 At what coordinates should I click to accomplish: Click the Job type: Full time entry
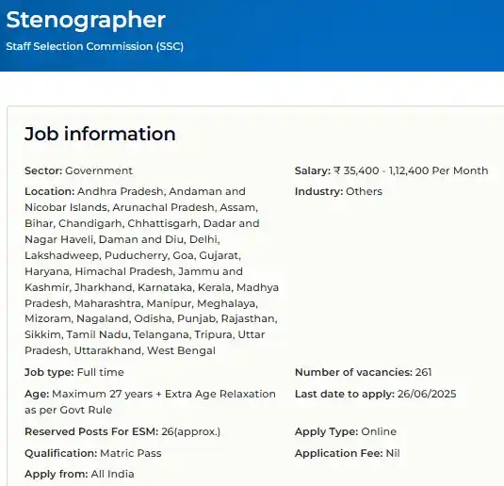click(x=74, y=372)
